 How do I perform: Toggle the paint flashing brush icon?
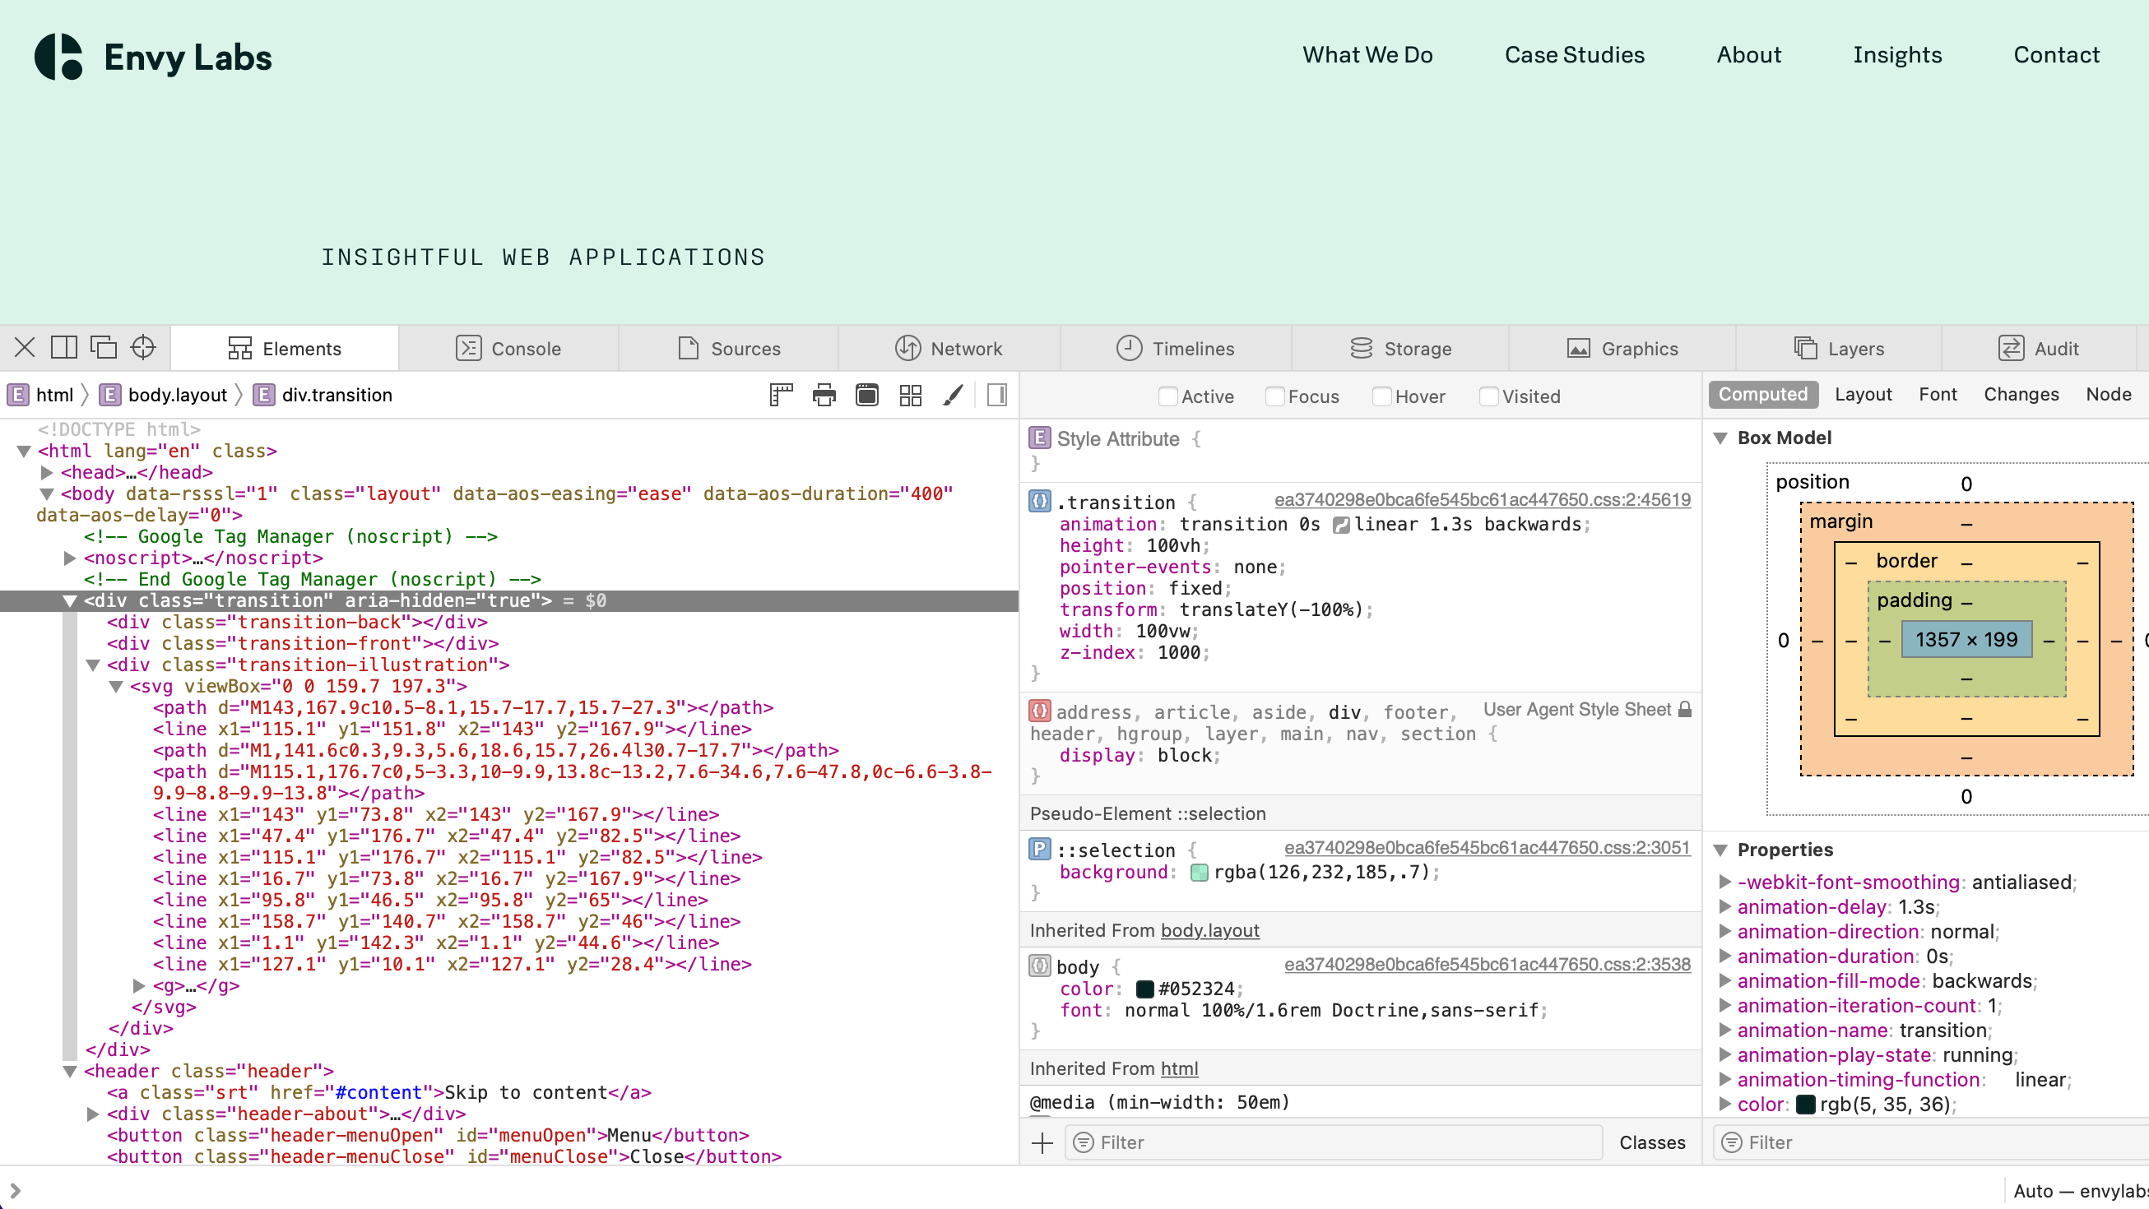(x=954, y=395)
